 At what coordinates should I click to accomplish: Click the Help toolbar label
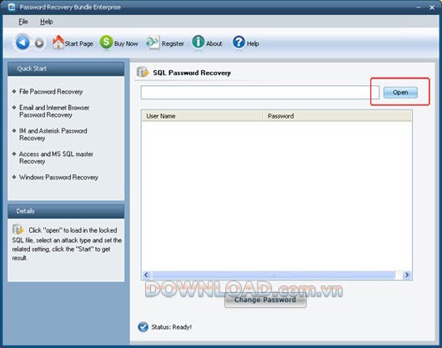point(253,43)
